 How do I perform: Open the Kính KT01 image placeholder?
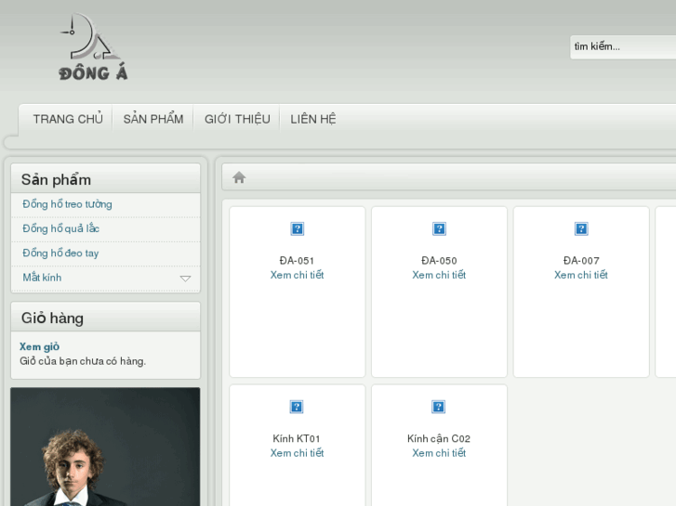297,407
